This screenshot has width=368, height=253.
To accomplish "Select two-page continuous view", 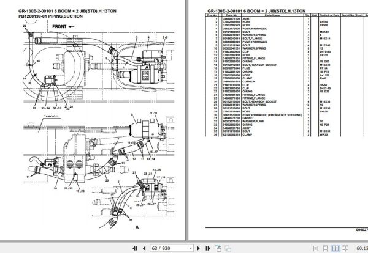I will (345, 248).
